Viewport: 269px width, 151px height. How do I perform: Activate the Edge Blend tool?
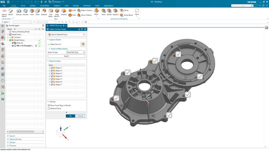(x=57, y=13)
